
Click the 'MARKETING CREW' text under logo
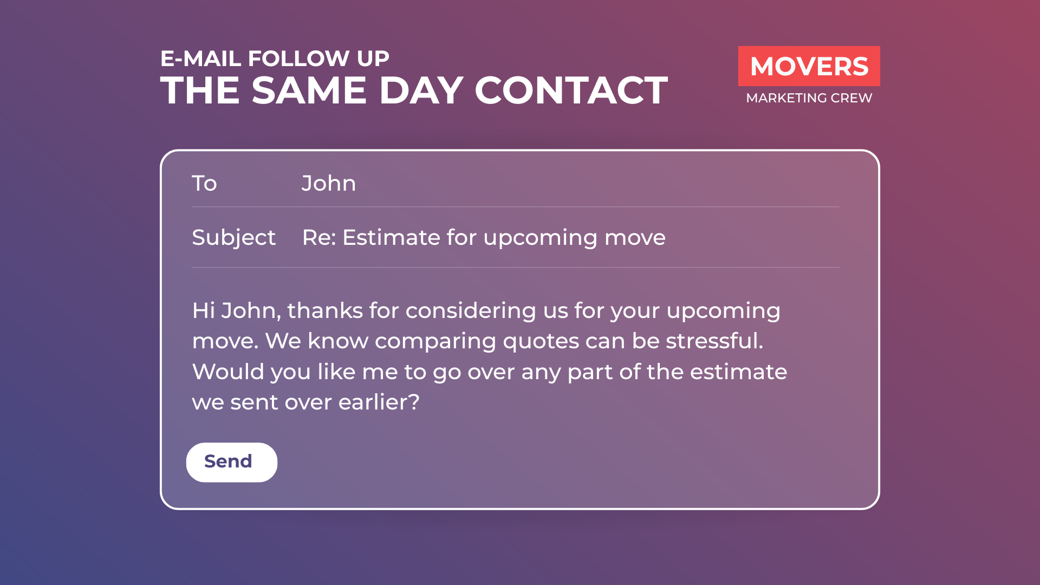click(809, 98)
